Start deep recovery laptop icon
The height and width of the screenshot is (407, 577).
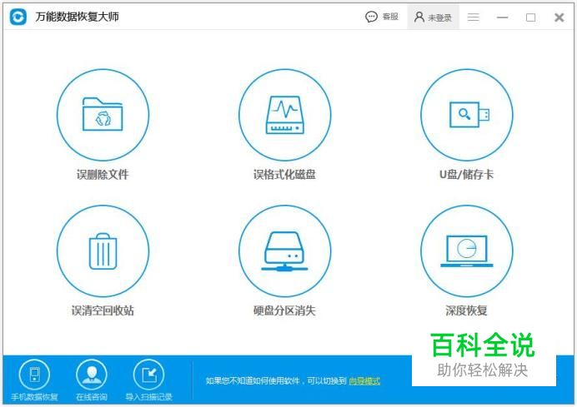(467, 251)
